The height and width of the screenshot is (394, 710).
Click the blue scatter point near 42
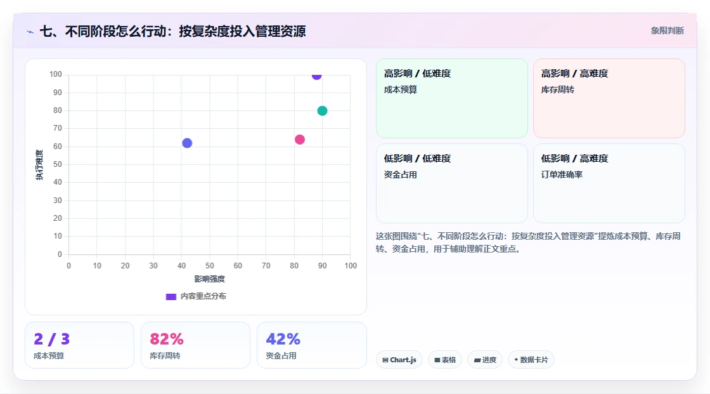(187, 143)
